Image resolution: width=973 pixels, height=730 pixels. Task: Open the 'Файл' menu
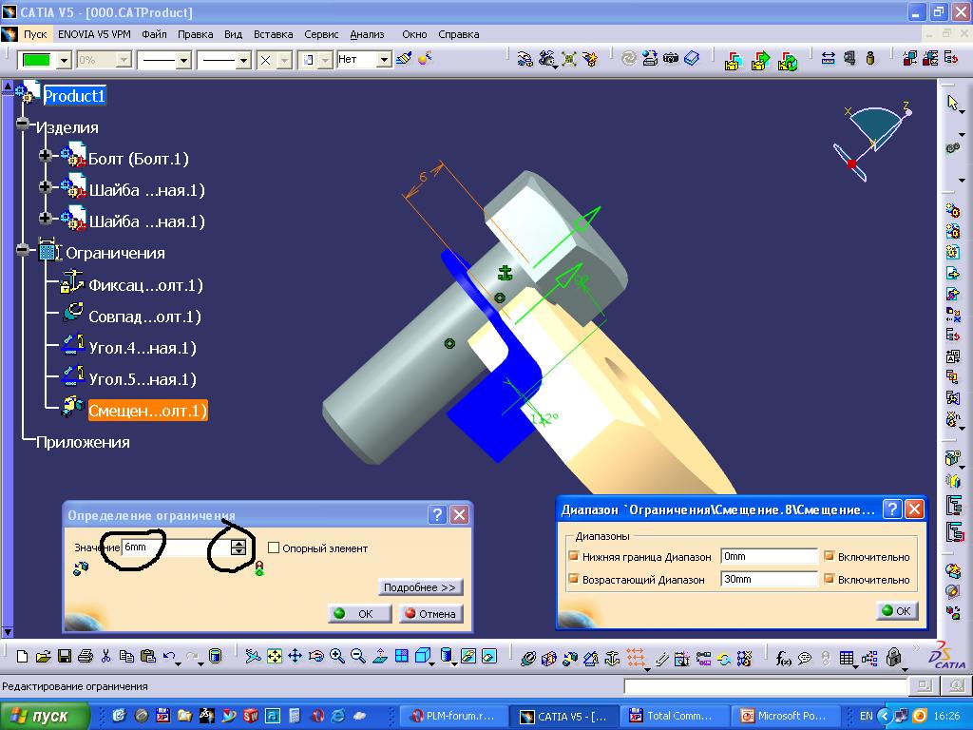154,34
